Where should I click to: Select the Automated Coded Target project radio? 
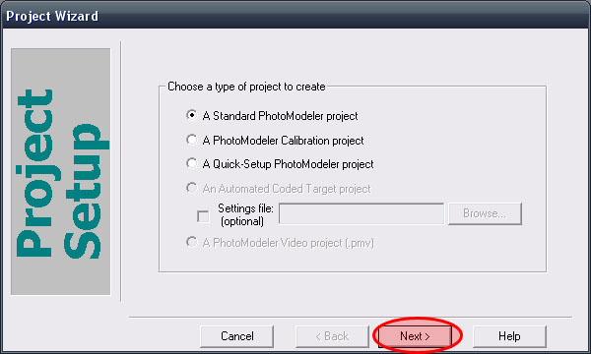pyautogui.click(x=191, y=188)
